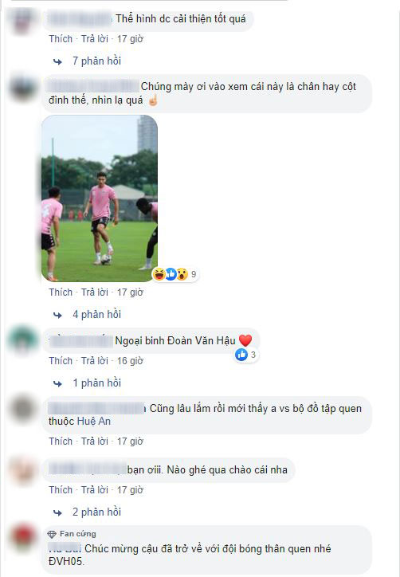Reply to the 'Thể hình dc cải thiện' comment

click(95, 39)
